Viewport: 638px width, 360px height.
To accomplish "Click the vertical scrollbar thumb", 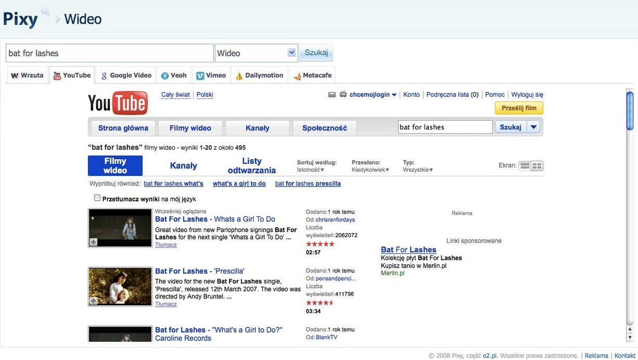I will (630, 111).
